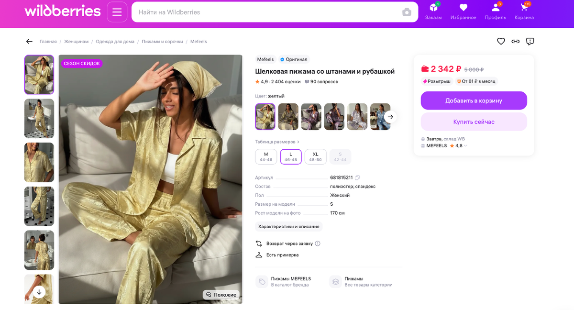
Task: Click the Розыгрыш badge
Action: 437,81
